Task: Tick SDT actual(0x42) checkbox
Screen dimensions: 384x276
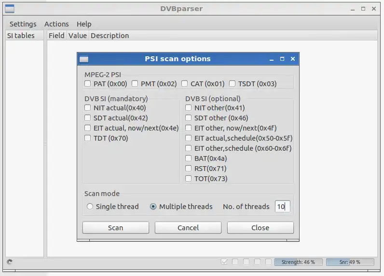Action: pyautogui.click(x=87, y=118)
